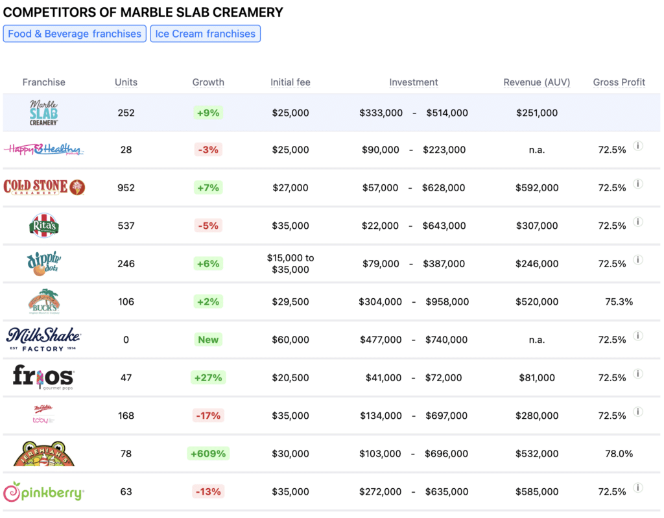Select the $333,000 investment value

click(x=381, y=113)
